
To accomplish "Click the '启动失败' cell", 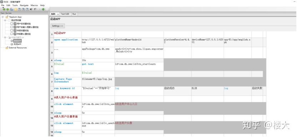I will pos(257,91).
